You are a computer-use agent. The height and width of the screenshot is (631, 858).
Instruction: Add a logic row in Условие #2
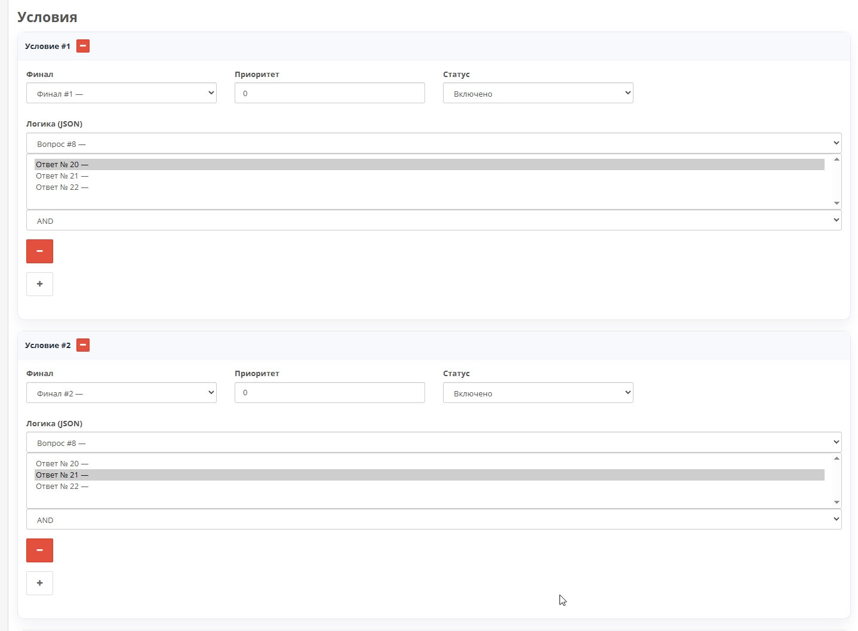pos(39,583)
